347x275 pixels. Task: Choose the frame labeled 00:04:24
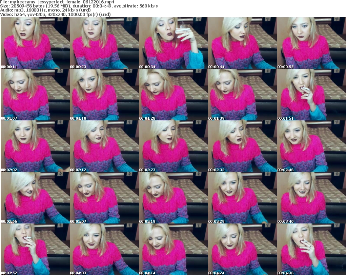pos(242,249)
